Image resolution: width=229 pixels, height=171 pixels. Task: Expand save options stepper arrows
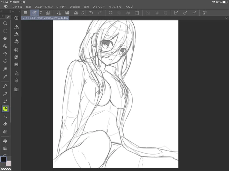83,13
